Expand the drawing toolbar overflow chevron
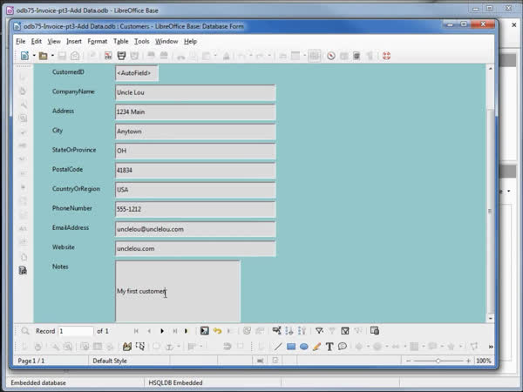Screen dimensions: 523x392 491,347
